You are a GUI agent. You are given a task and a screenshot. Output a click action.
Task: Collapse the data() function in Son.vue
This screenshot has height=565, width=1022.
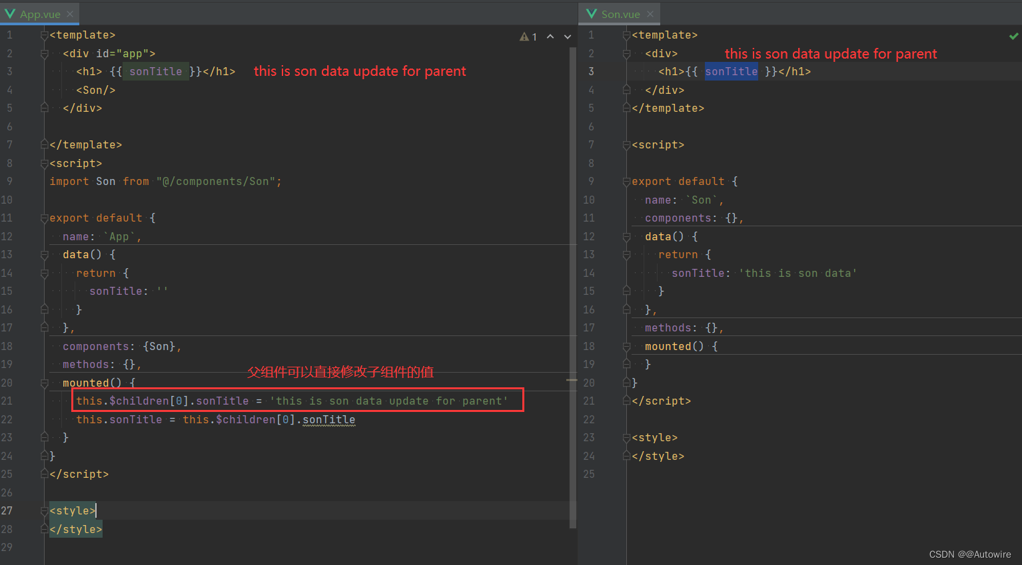point(626,236)
